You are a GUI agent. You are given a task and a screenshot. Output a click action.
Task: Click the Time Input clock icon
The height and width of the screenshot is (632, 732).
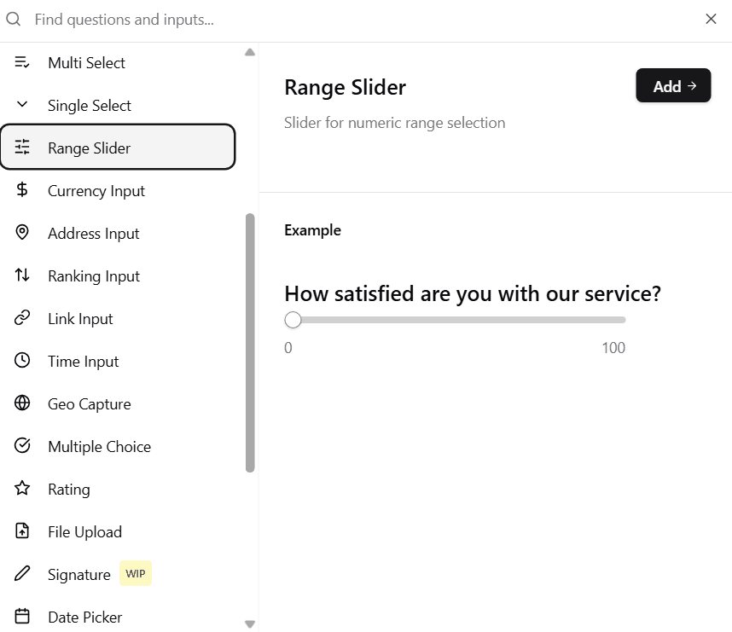(21, 361)
